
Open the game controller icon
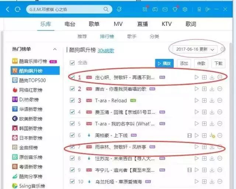[x=155, y=10]
